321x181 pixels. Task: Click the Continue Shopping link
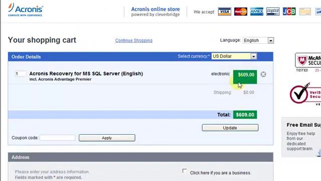pos(134,40)
